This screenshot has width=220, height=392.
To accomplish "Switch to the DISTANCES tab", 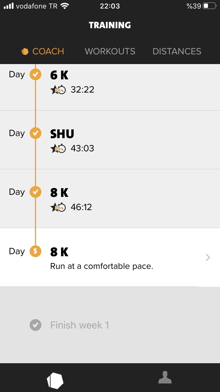I will coord(177,51).
